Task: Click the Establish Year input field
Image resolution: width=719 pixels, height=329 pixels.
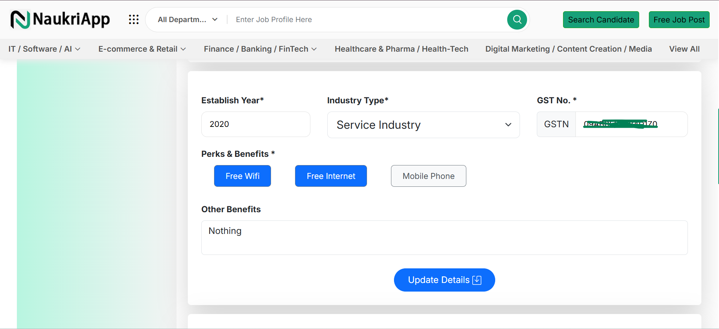Action: [x=256, y=124]
